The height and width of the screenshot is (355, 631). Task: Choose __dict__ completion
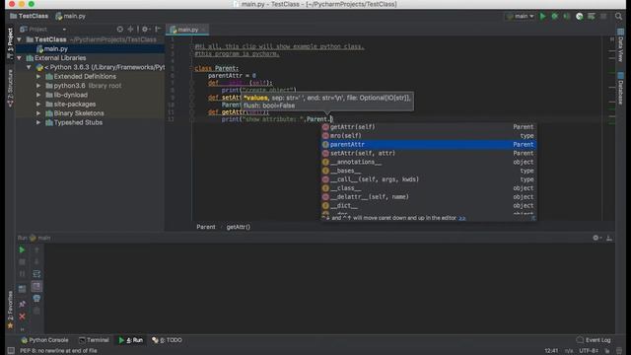coord(429,206)
